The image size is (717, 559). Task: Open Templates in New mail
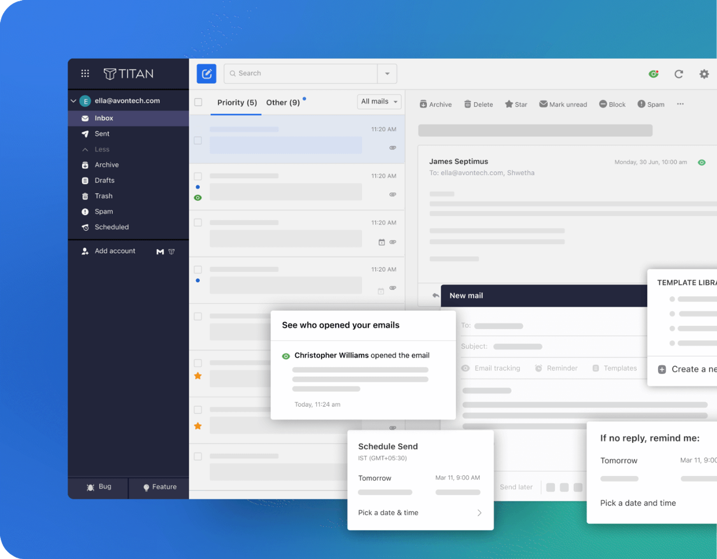[x=614, y=368]
